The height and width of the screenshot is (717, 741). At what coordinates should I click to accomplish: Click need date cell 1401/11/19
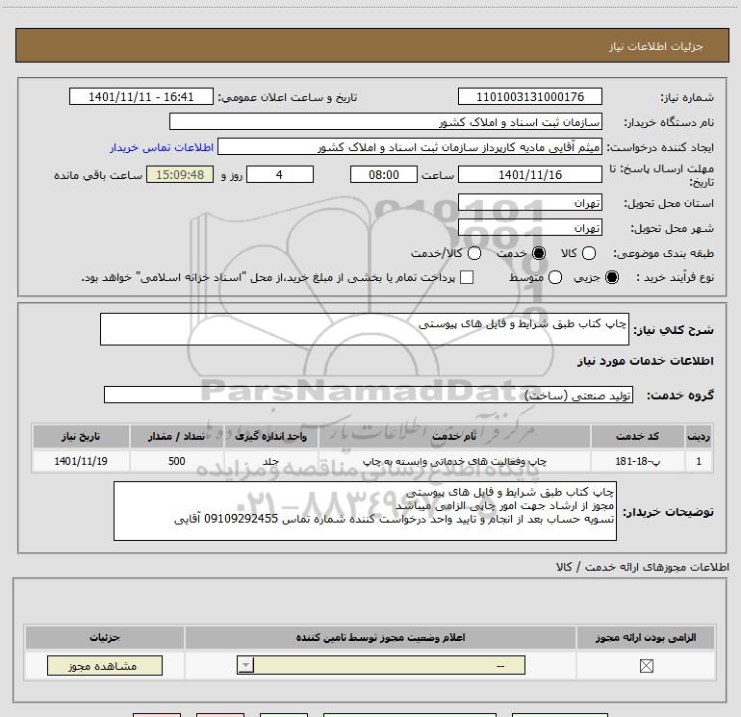[x=81, y=461]
